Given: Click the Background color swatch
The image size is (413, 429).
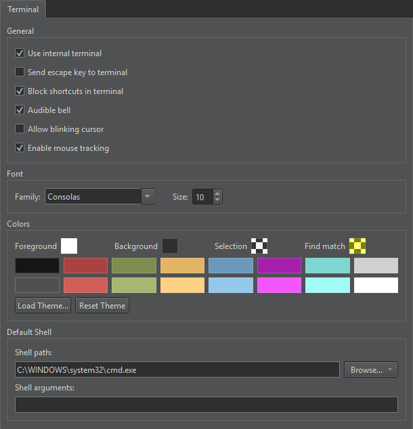Looking at the screenshot, I should [170, 246].
